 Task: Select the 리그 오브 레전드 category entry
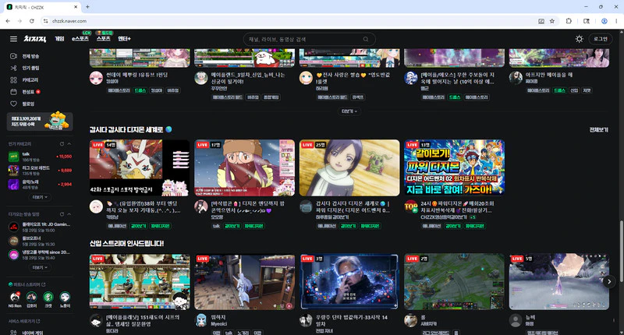[x=40, y=171]
